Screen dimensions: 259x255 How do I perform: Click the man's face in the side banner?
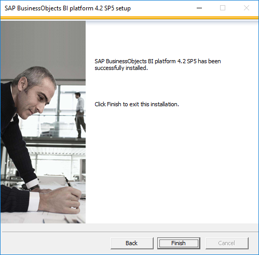pyautogui.click(x=37, y=98)
